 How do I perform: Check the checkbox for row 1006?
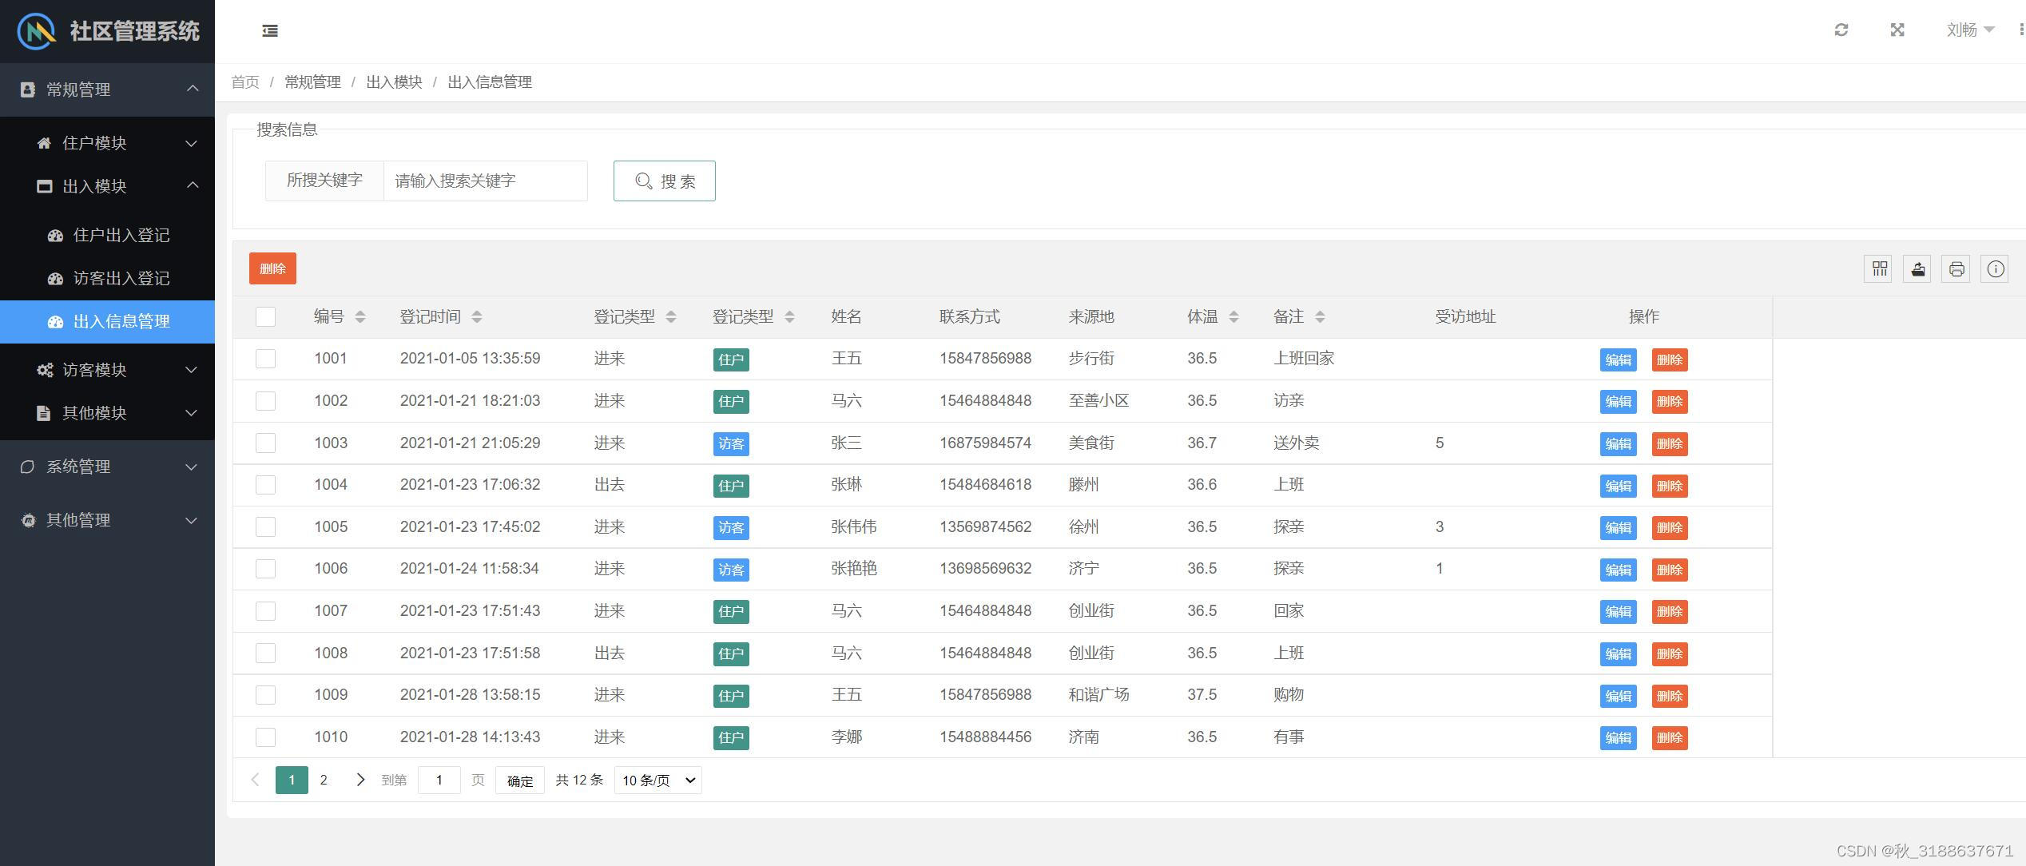[265, 569]
